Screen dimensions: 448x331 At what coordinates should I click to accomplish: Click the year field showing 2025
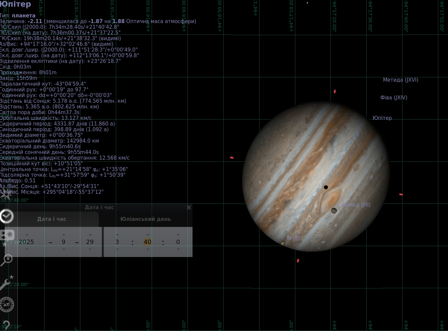pos(26,242)
